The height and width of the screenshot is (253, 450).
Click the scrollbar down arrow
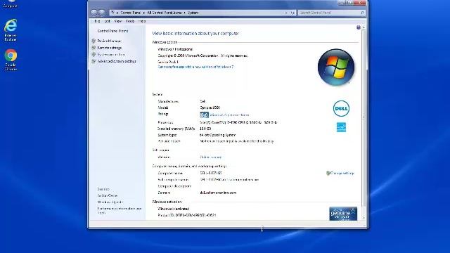364,218
